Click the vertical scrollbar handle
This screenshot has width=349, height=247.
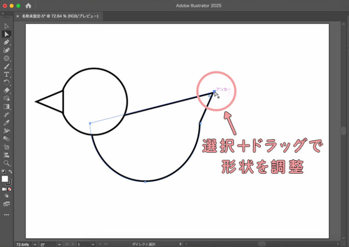pyautogui.click(x=344, y=131)
